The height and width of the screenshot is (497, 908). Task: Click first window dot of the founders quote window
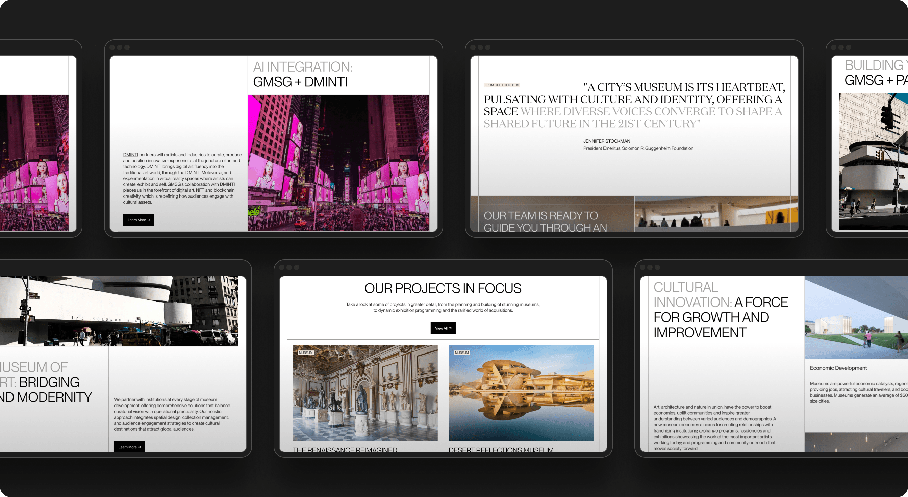tap(473, 47)
